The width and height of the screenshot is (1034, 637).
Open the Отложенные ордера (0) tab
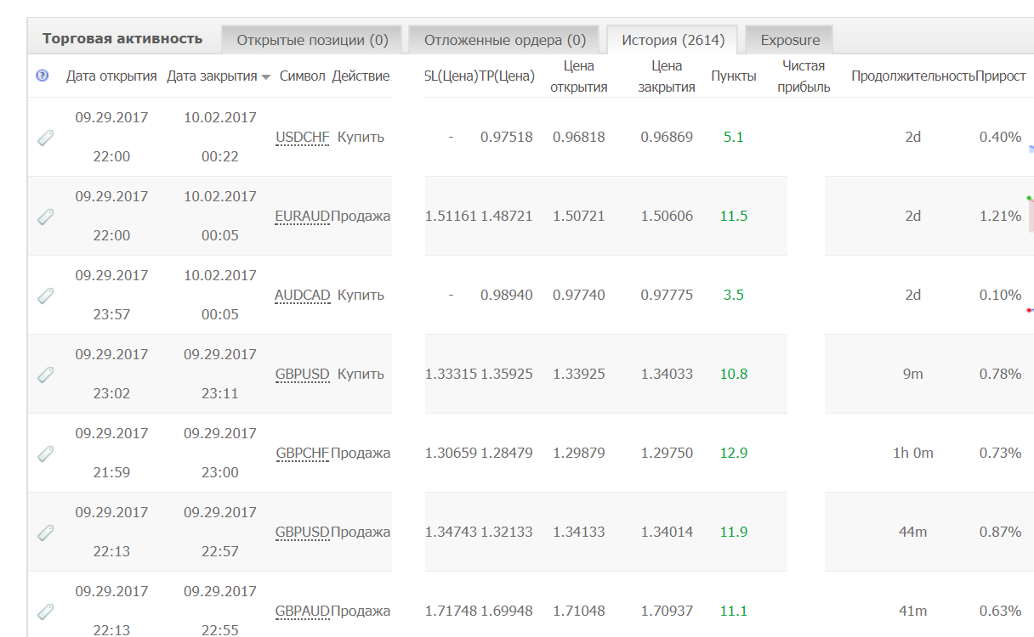[505, 40]
